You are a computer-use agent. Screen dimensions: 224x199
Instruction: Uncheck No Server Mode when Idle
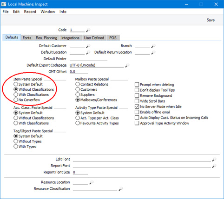pos(137,106)
